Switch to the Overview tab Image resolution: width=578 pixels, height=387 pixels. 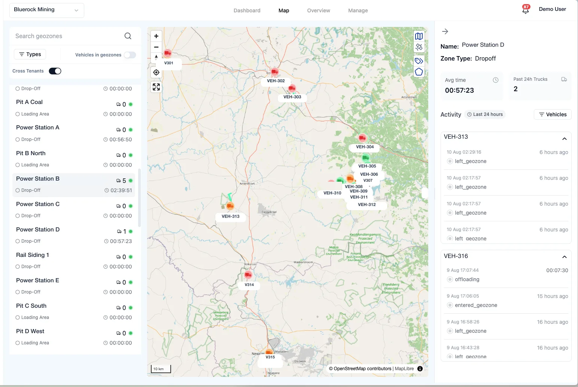click(319, 10)
